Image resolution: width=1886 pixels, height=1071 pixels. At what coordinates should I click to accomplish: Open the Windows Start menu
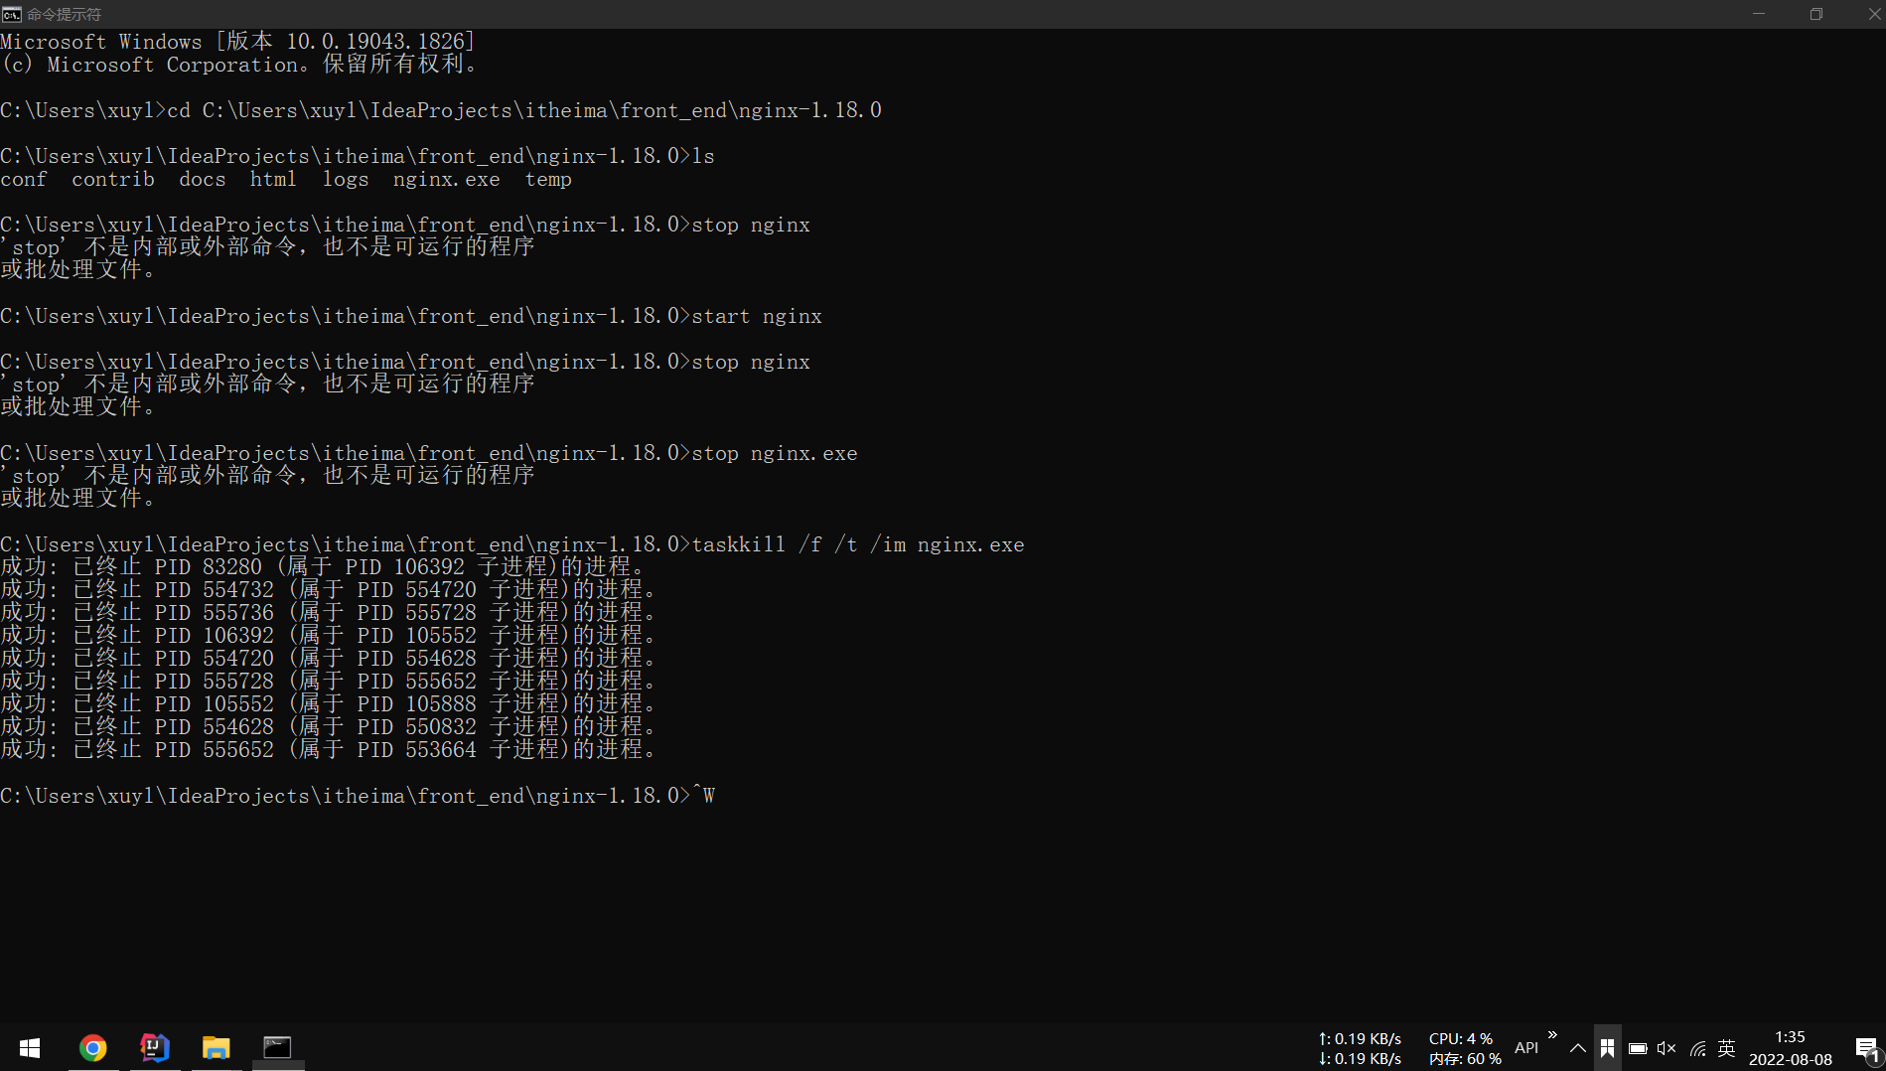coord(30,1047)
